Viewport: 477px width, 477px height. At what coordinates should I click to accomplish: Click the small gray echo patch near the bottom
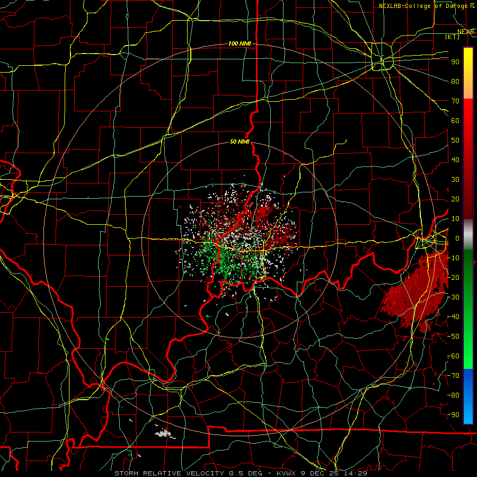click(x=164, y=432)
